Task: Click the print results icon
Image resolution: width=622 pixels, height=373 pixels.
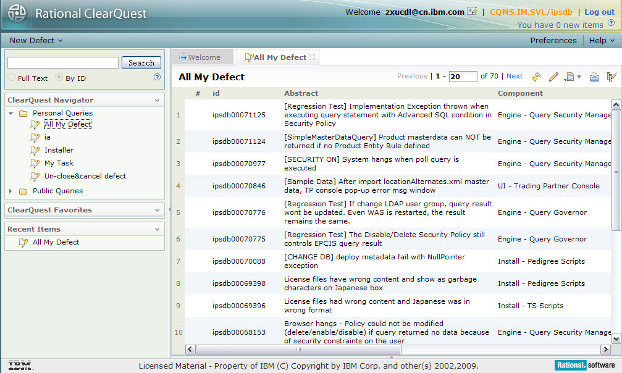Action: (594, 77)
